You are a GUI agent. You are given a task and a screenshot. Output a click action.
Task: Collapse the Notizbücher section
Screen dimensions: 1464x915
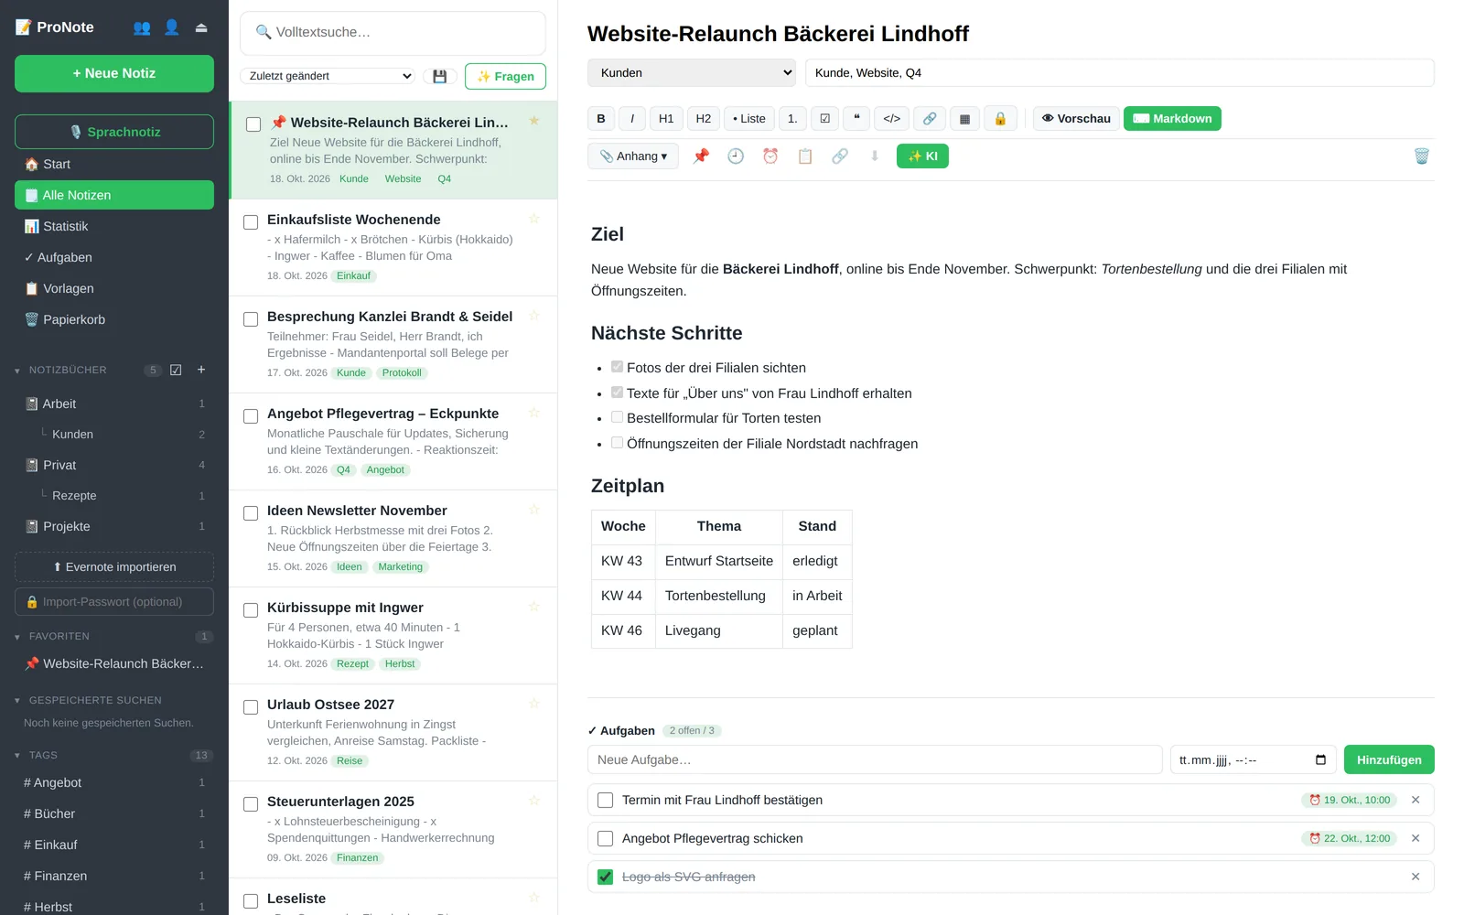(x=17, y=371)
